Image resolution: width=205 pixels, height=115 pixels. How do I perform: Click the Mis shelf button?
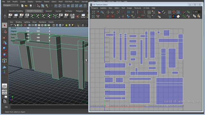pyautogui.click(x=10, y=16)
